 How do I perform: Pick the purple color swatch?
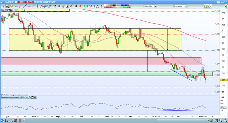pos(128,5)
